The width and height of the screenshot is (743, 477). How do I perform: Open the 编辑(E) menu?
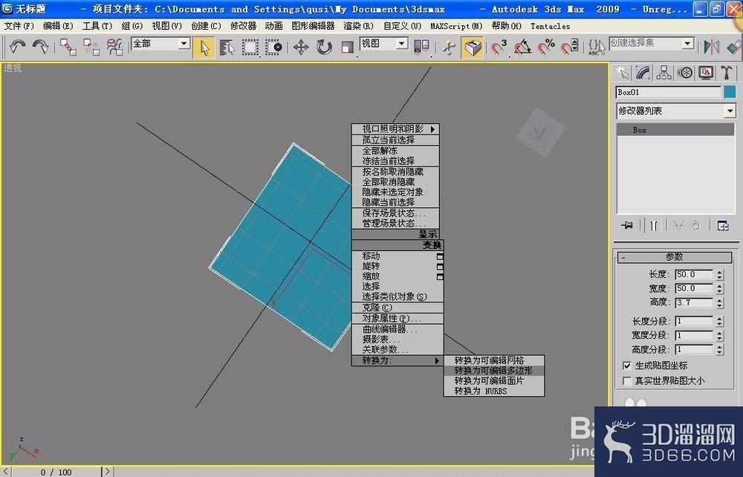point(58,26)
